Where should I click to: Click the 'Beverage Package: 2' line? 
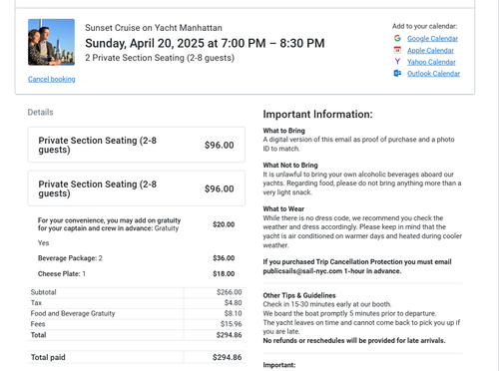point(70,258)
